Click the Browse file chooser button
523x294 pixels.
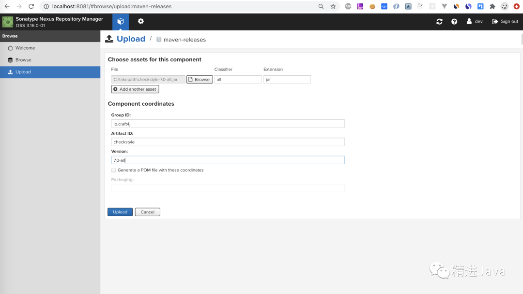tap(200, 80)
